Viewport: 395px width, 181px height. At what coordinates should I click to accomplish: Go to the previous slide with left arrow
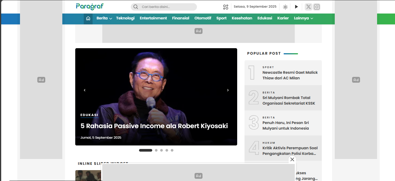coord(85,90)
